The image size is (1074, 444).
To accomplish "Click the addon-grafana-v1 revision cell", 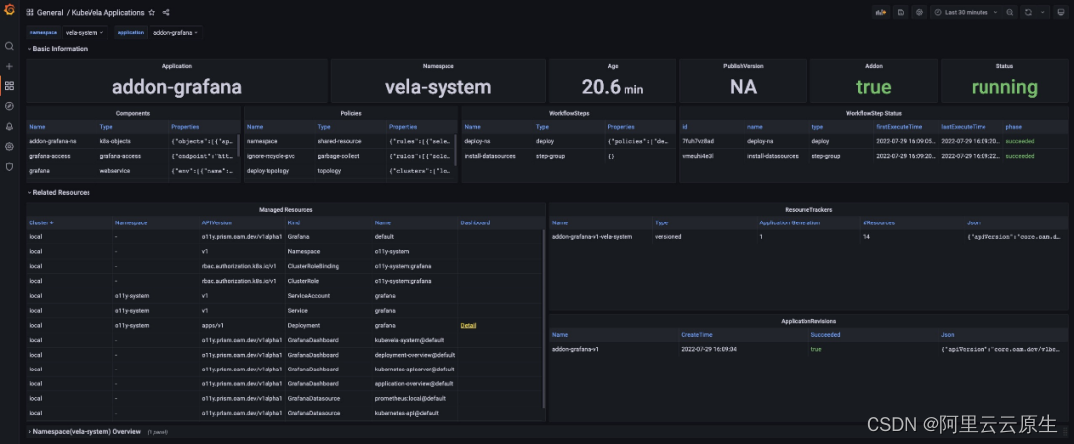I will click(x=576, y=349).
